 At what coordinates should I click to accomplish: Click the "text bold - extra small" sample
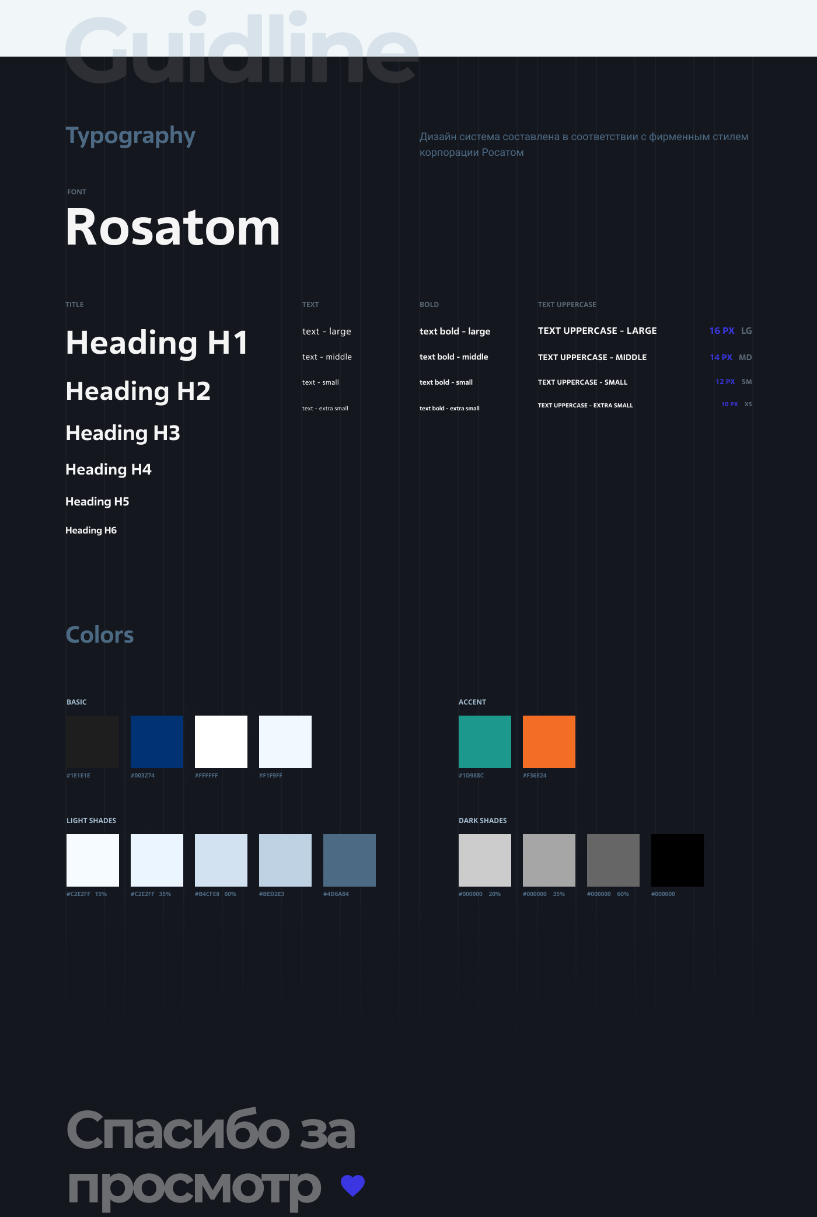pyautogui.click(x=449, y=409)
